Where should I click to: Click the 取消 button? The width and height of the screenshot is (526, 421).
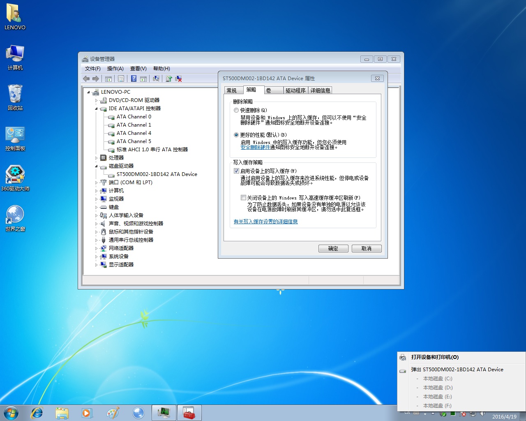point(367,248)
